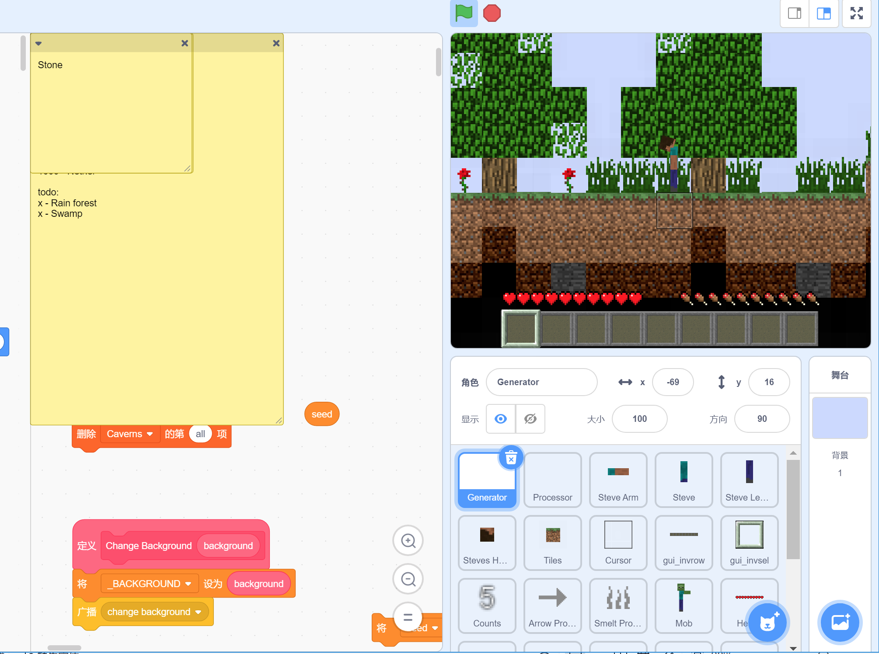Click the sprite name field Generator
Screen dimensions: 879x654
point(541,382)
